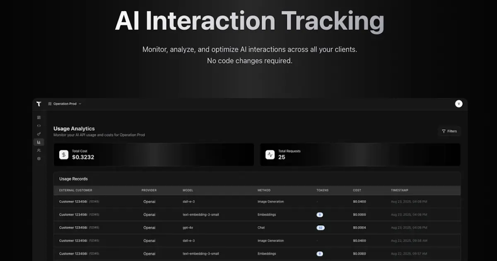This screenshot has width=497, height=261.
Task: Click the activity pulse Total Requests icon
Action: click(x=270, y=155)
